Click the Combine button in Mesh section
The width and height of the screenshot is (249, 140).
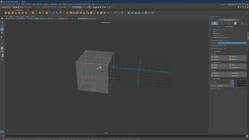tap(220, 57)
